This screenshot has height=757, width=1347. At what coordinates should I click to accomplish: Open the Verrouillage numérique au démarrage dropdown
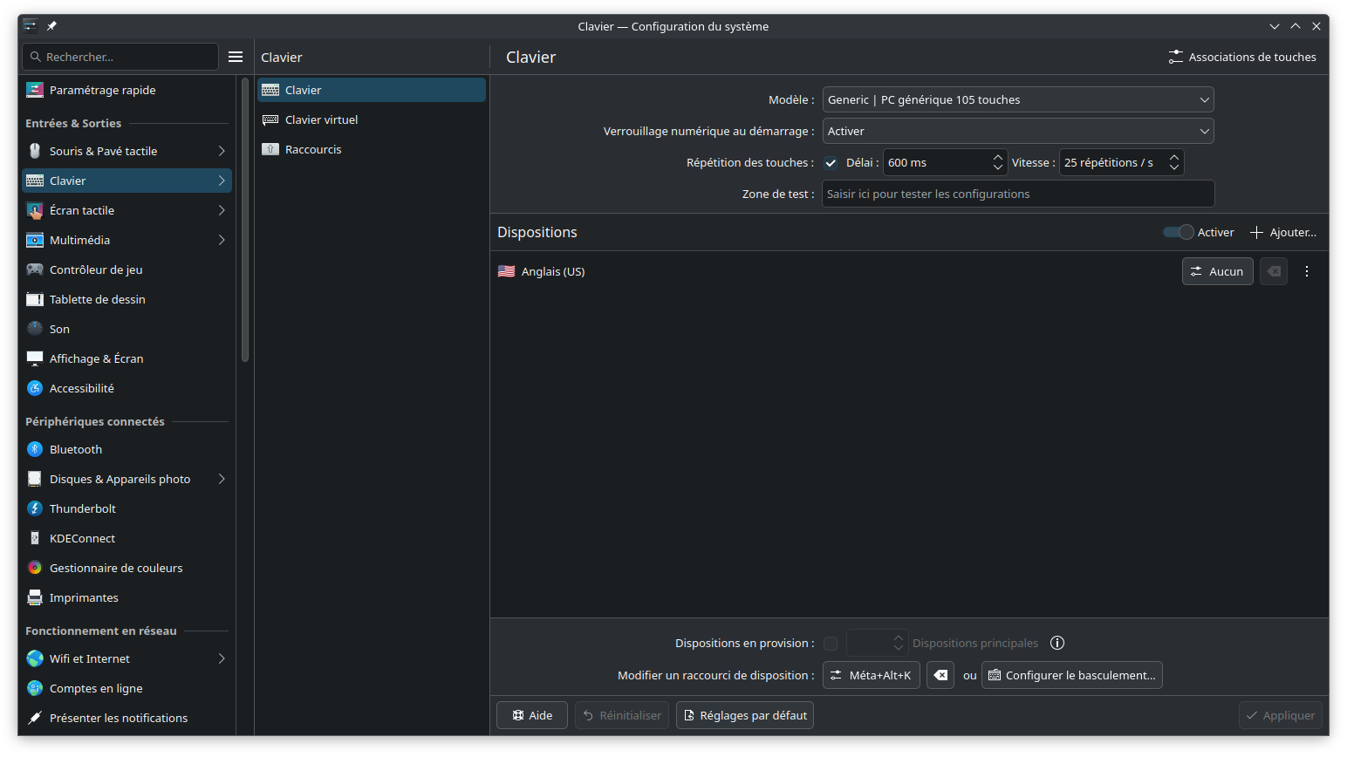(x=1018, y=131)
